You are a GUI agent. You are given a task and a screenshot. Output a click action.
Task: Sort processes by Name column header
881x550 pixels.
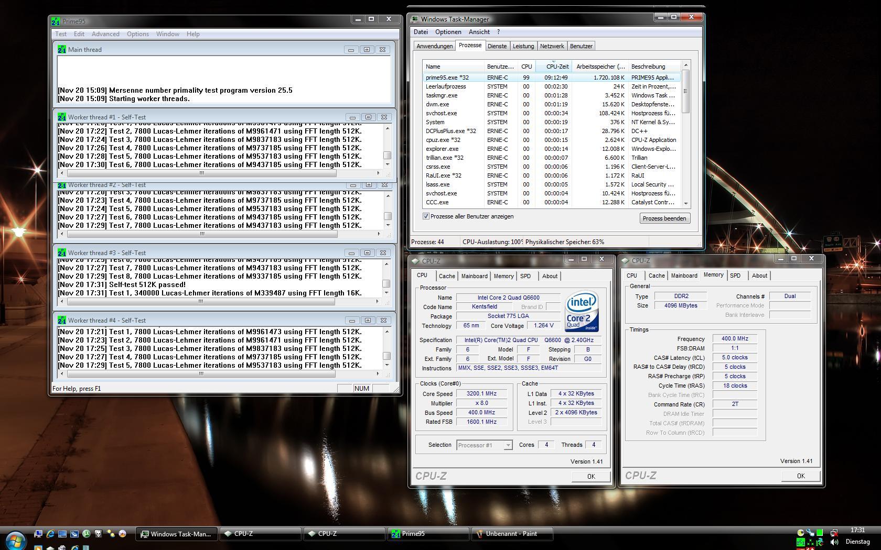point(454,67)
